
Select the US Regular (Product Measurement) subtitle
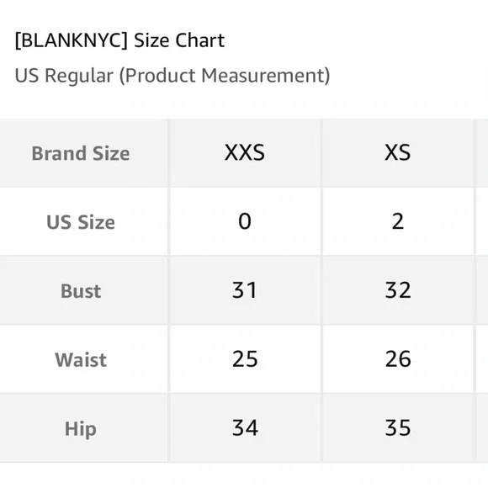point(172,76)
